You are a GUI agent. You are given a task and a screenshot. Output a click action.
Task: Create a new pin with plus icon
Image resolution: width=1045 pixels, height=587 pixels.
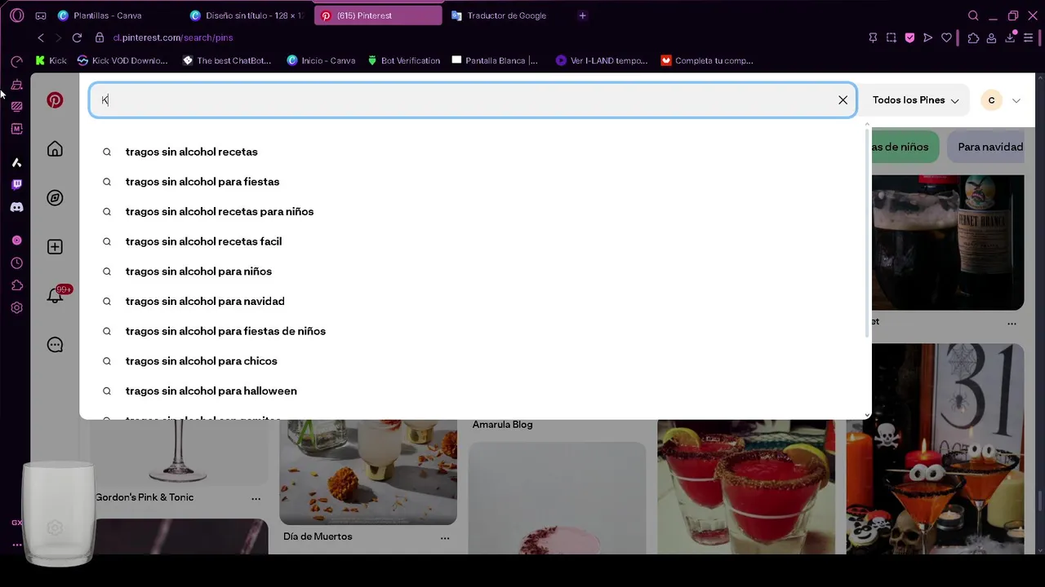(x=55, y=247)
